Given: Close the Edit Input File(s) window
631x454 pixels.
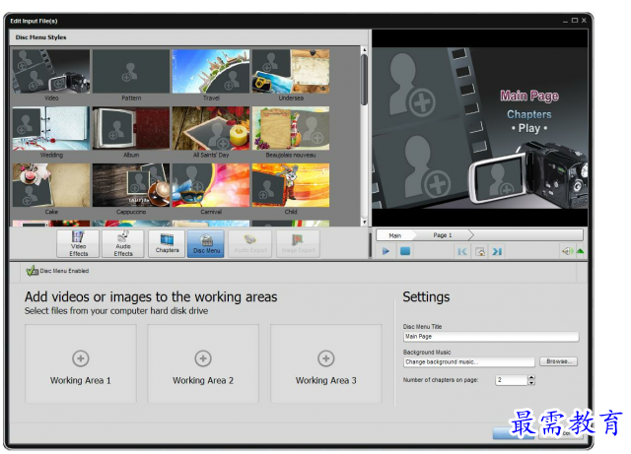Looking at the screenshot, I should point(584,21).
